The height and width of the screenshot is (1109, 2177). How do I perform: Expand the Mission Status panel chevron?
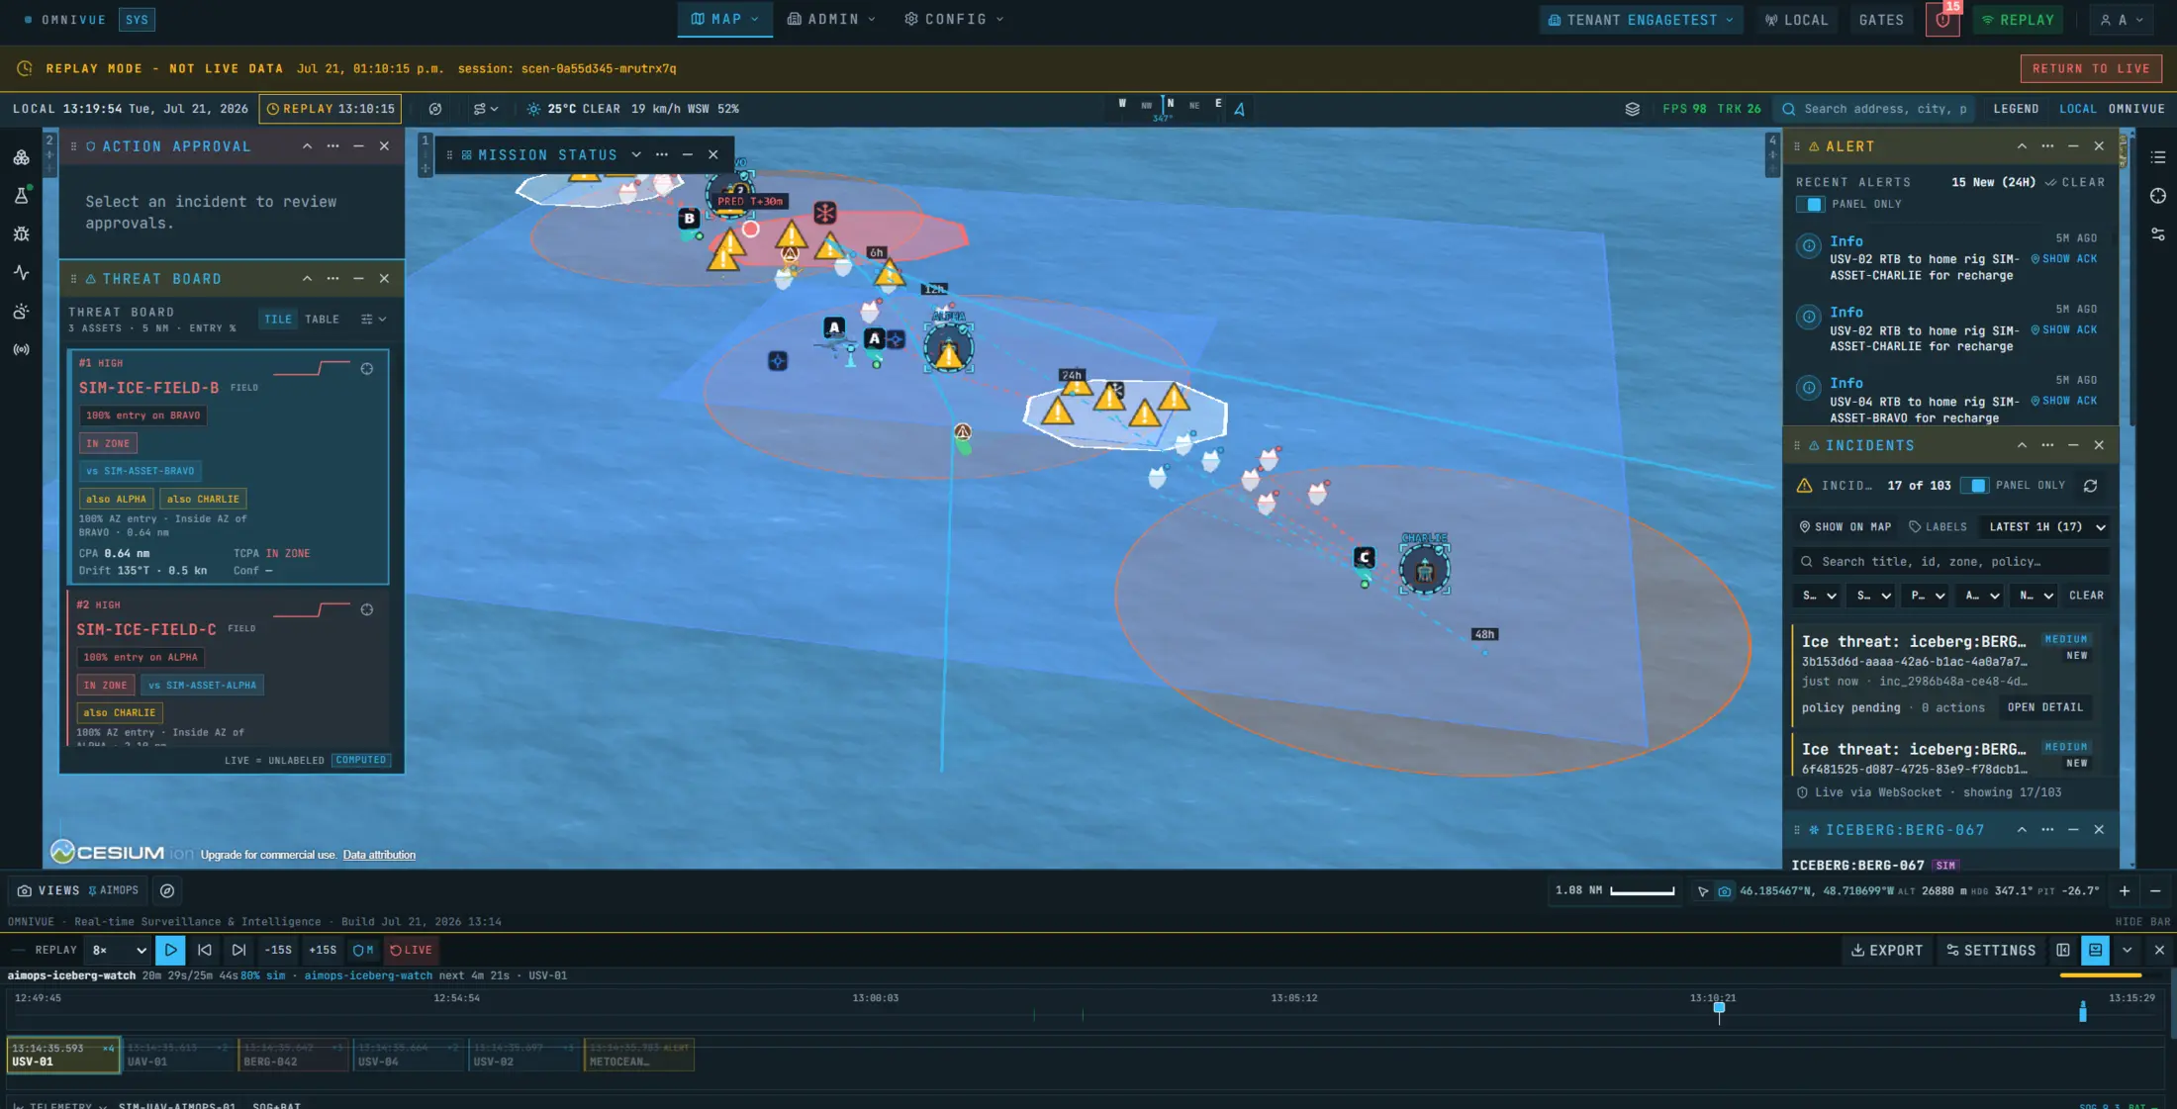coord(636,155)
